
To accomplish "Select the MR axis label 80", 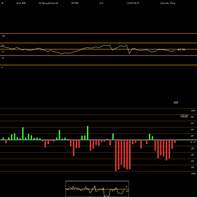I will click(192, 117).
